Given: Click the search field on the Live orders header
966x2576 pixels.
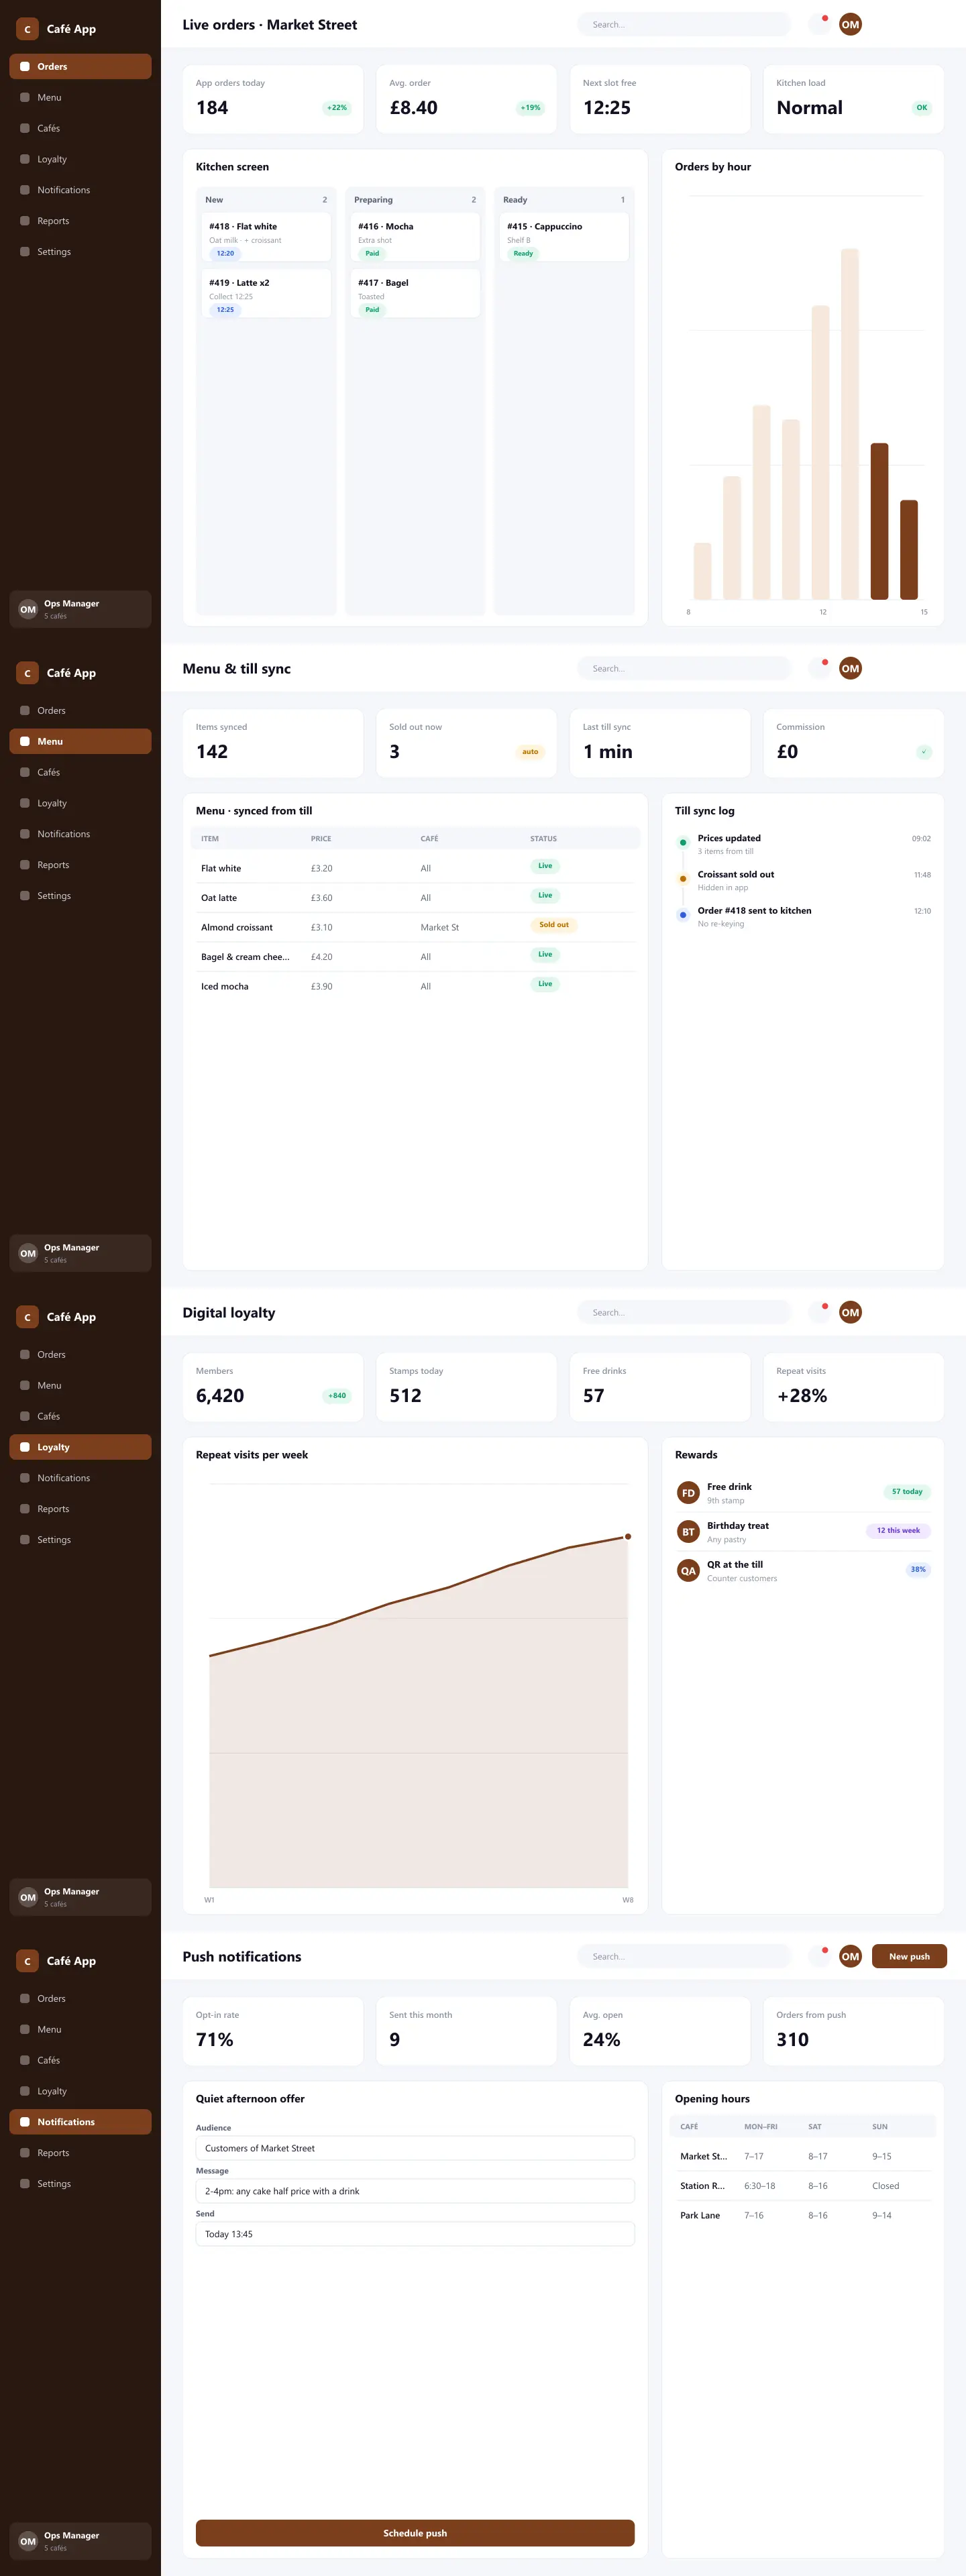Looking at the screenshot, I should point(684,24).
